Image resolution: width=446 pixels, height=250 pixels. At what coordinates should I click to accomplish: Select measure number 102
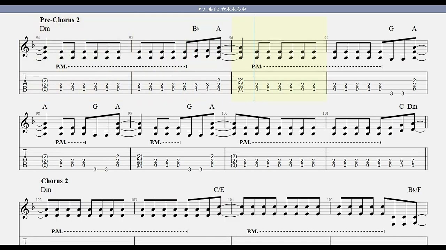click(39, 200)
